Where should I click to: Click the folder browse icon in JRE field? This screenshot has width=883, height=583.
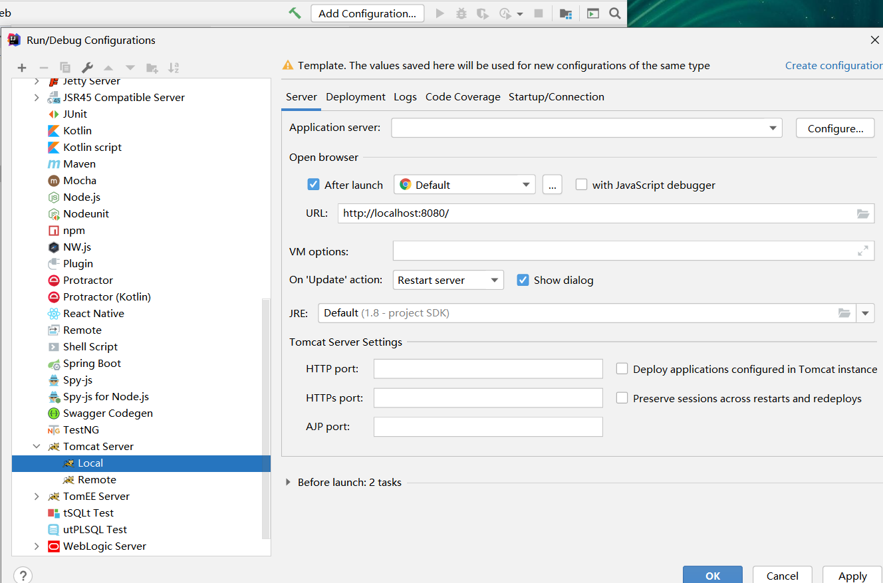pyautogui.click(x=844, y=313)
